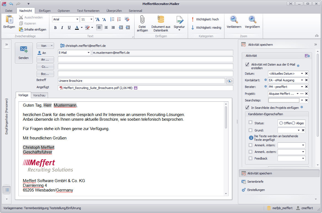
Task: Copy selection with Kopieren
Action: pos(28,23)
